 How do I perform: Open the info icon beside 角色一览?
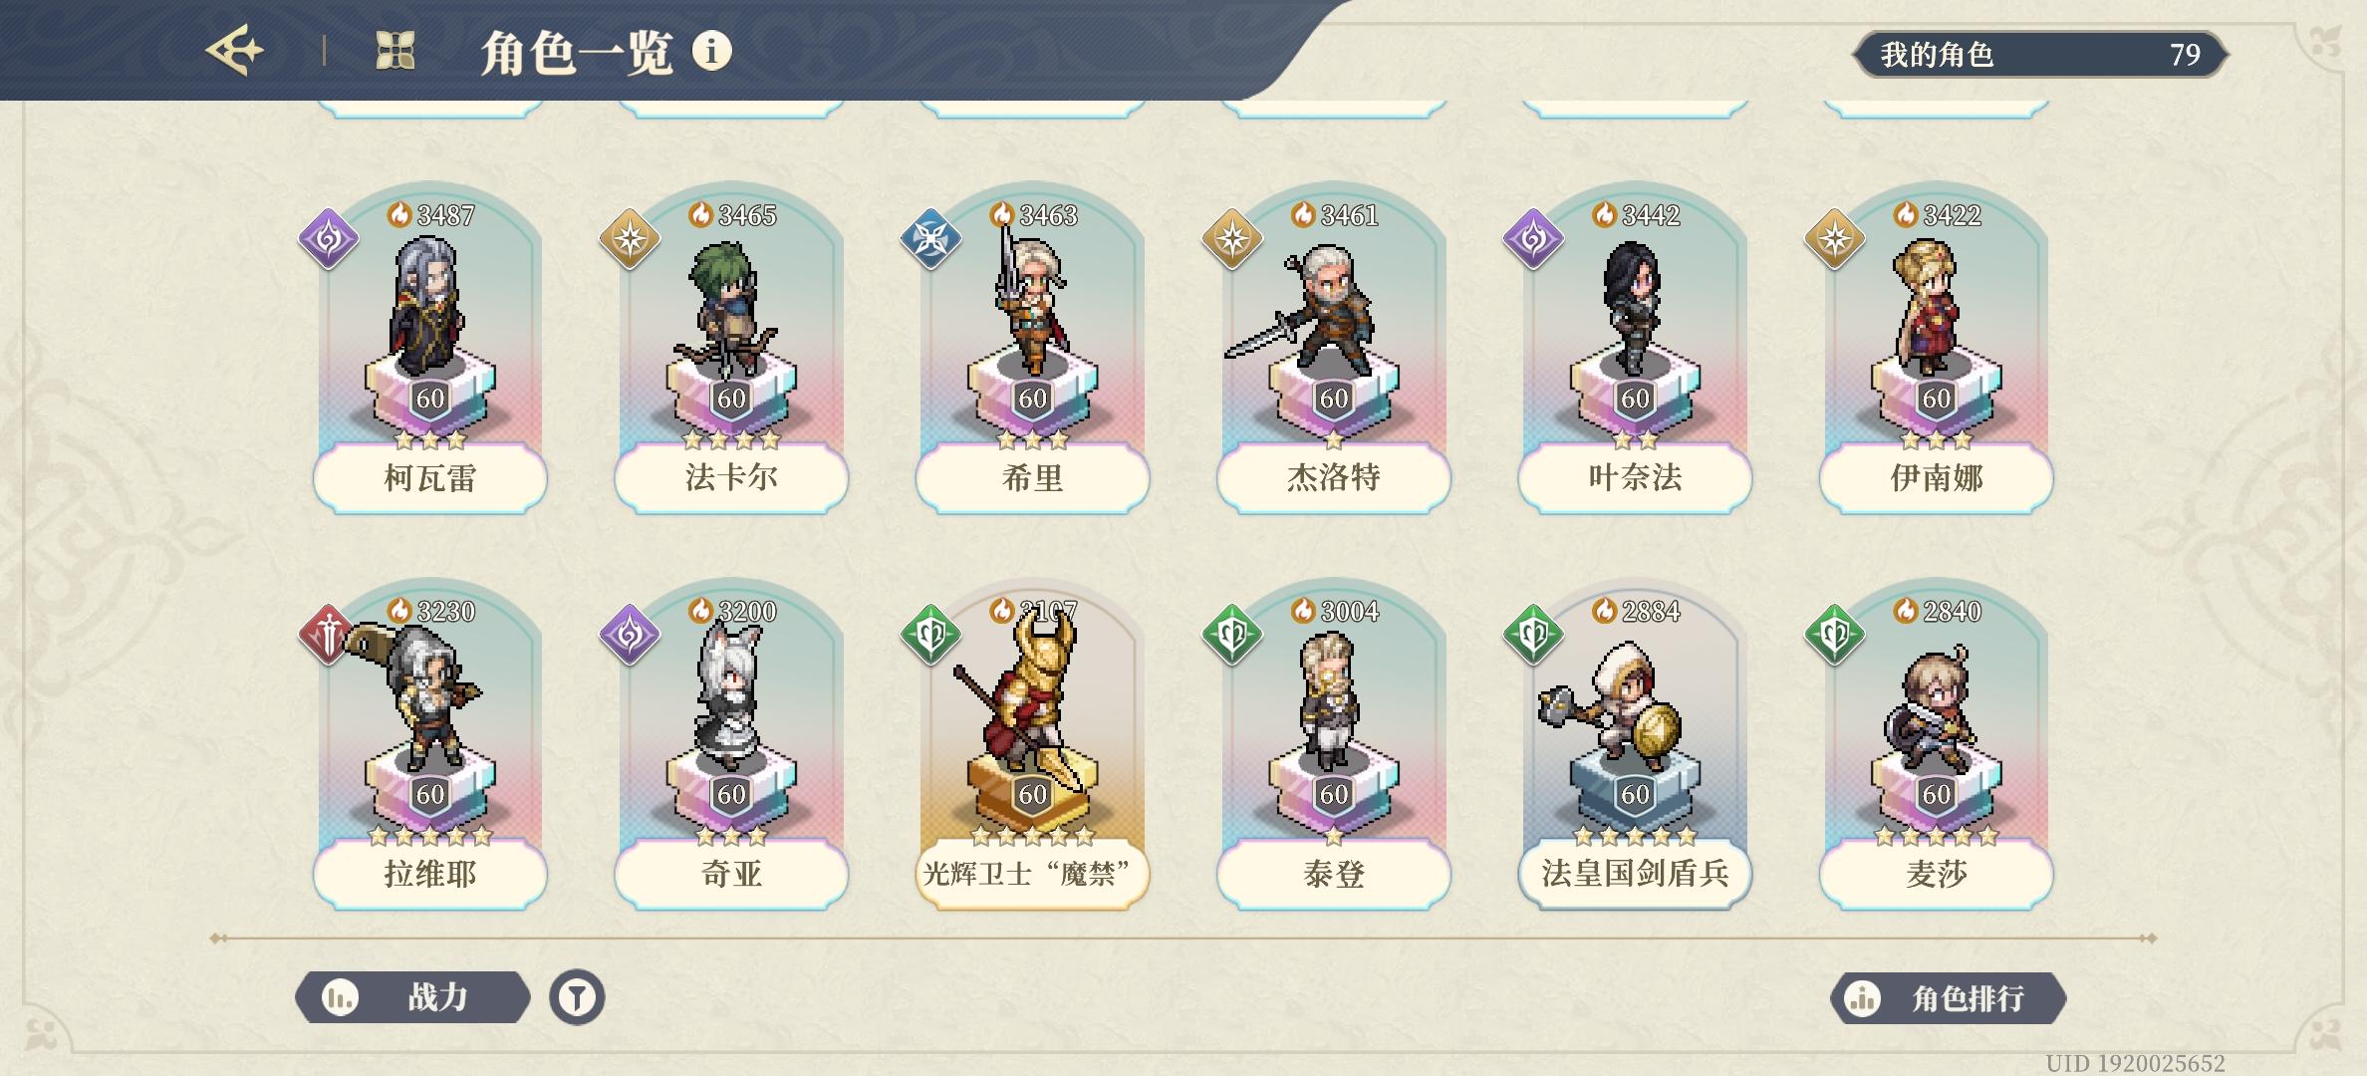(711, 50)
